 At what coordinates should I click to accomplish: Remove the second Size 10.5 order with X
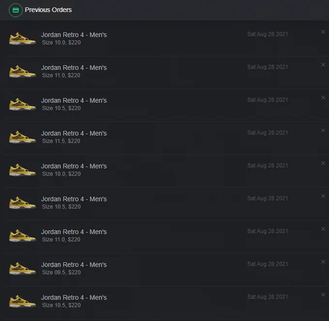click(323, 196)
